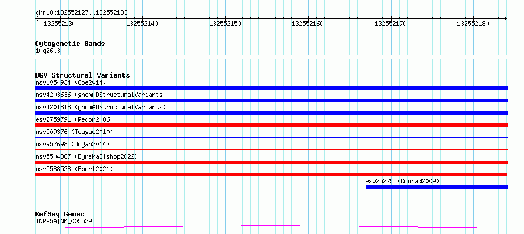Viewport: 524px width, 234px height.
Task: Click the red bar under esv2759791
Action: 271,125
